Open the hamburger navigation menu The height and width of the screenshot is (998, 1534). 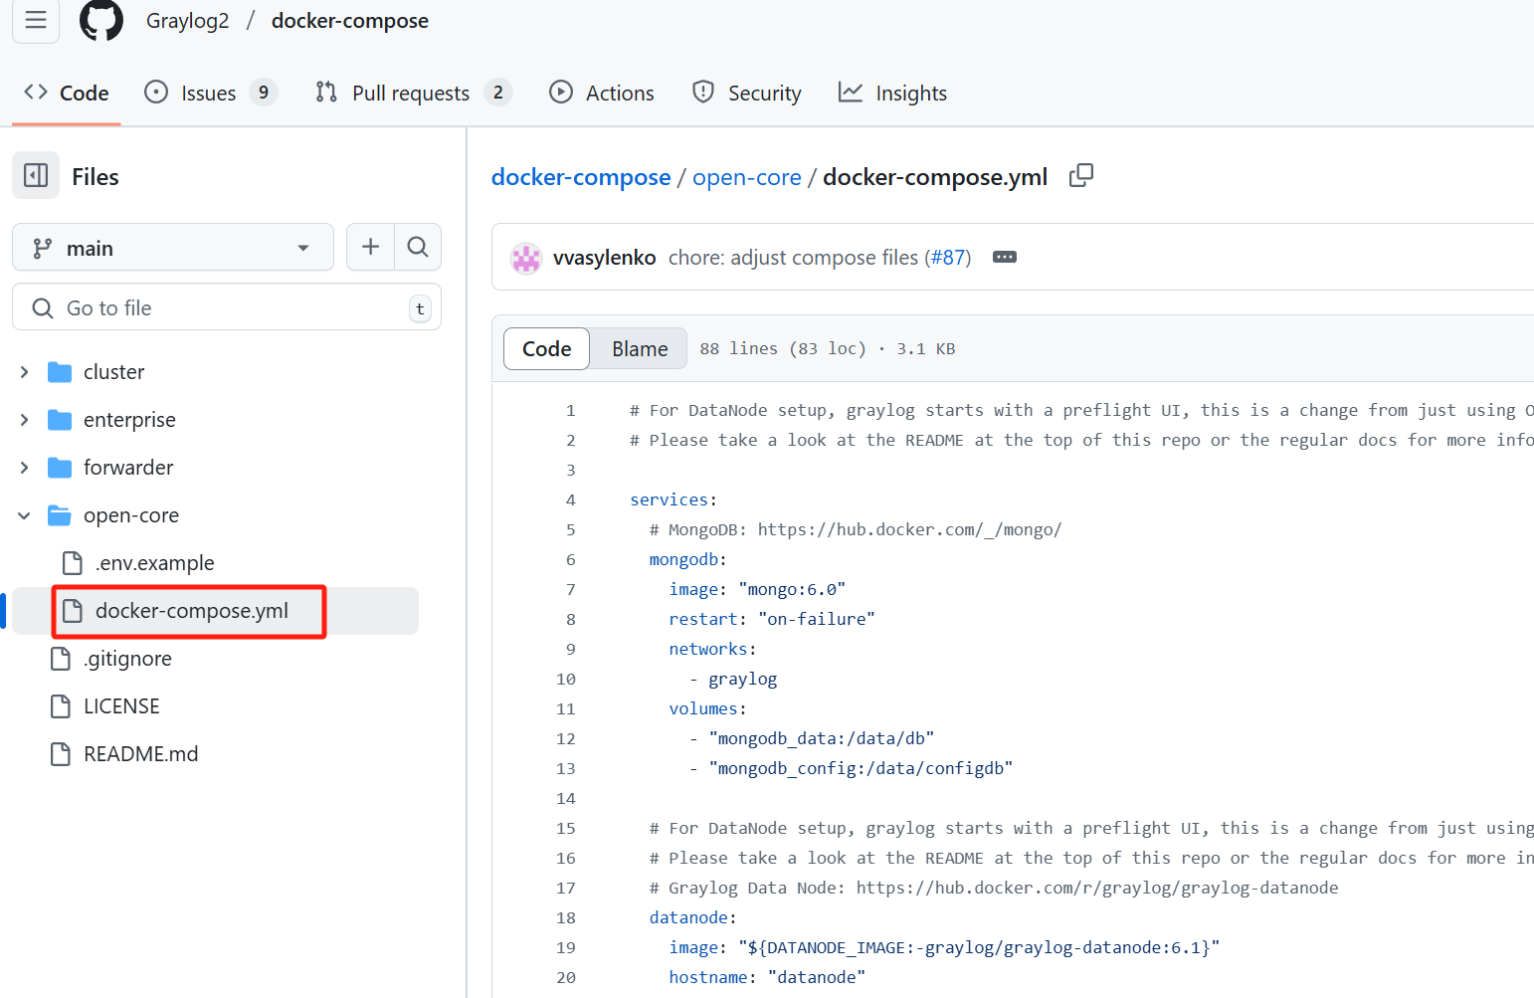click(x=36, y=20)
